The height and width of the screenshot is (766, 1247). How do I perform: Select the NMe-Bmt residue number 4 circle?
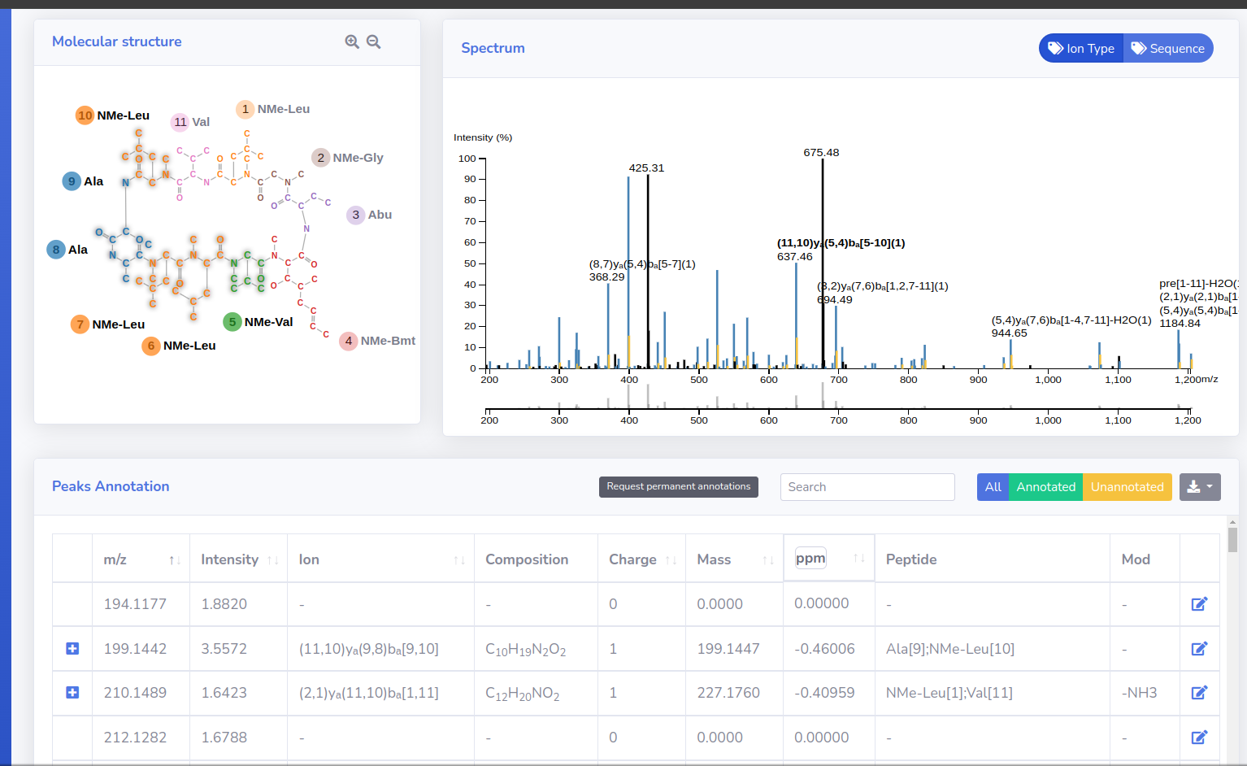349,341
